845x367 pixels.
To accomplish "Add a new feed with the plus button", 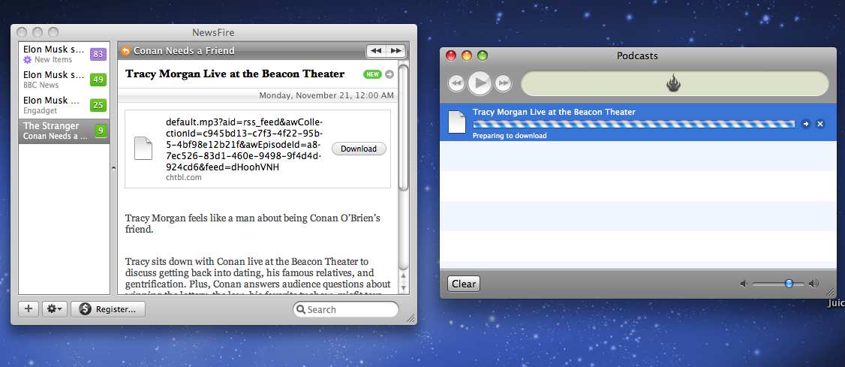I will coord(29,309).
